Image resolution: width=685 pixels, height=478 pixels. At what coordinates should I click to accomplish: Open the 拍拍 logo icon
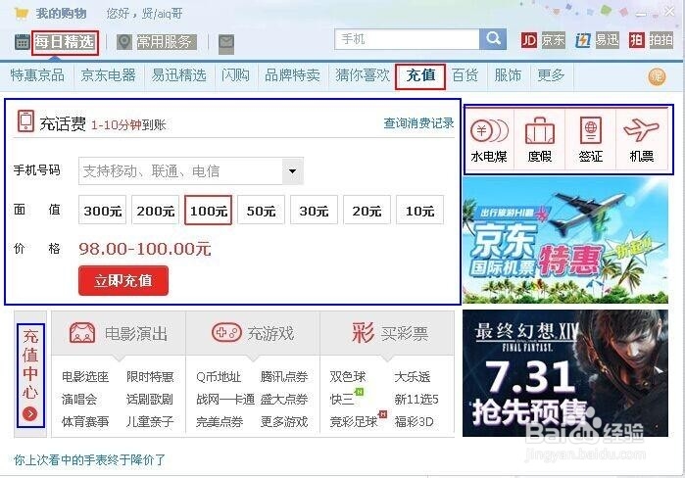[x=637, y=40]
